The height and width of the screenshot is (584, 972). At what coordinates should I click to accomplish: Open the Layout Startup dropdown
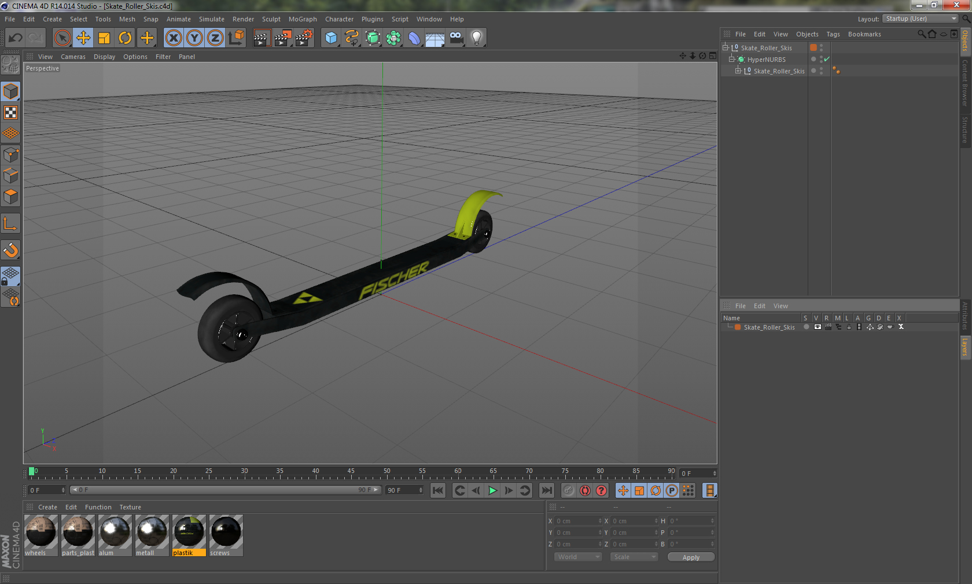921,19
